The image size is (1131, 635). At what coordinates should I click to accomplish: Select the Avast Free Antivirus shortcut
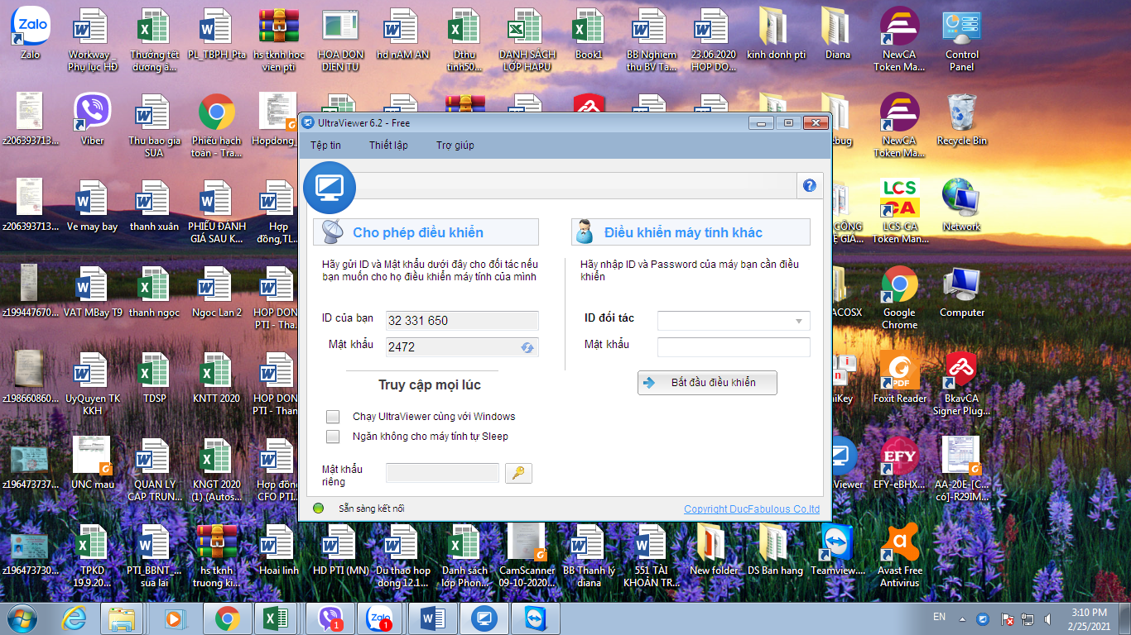pyautogui.click(x=900, y=555)
